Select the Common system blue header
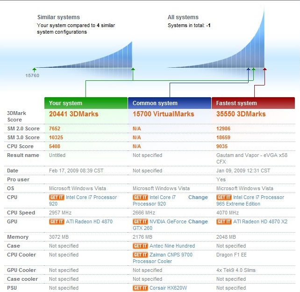 [170, 103]
